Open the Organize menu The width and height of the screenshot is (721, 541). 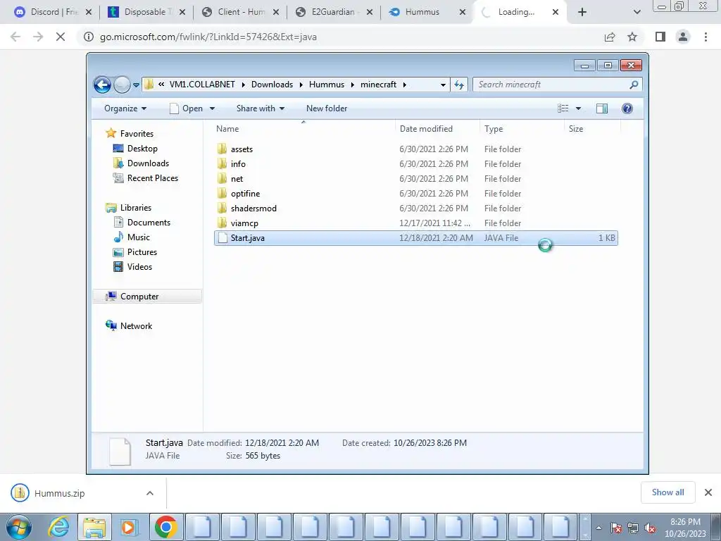click(125, 108)
